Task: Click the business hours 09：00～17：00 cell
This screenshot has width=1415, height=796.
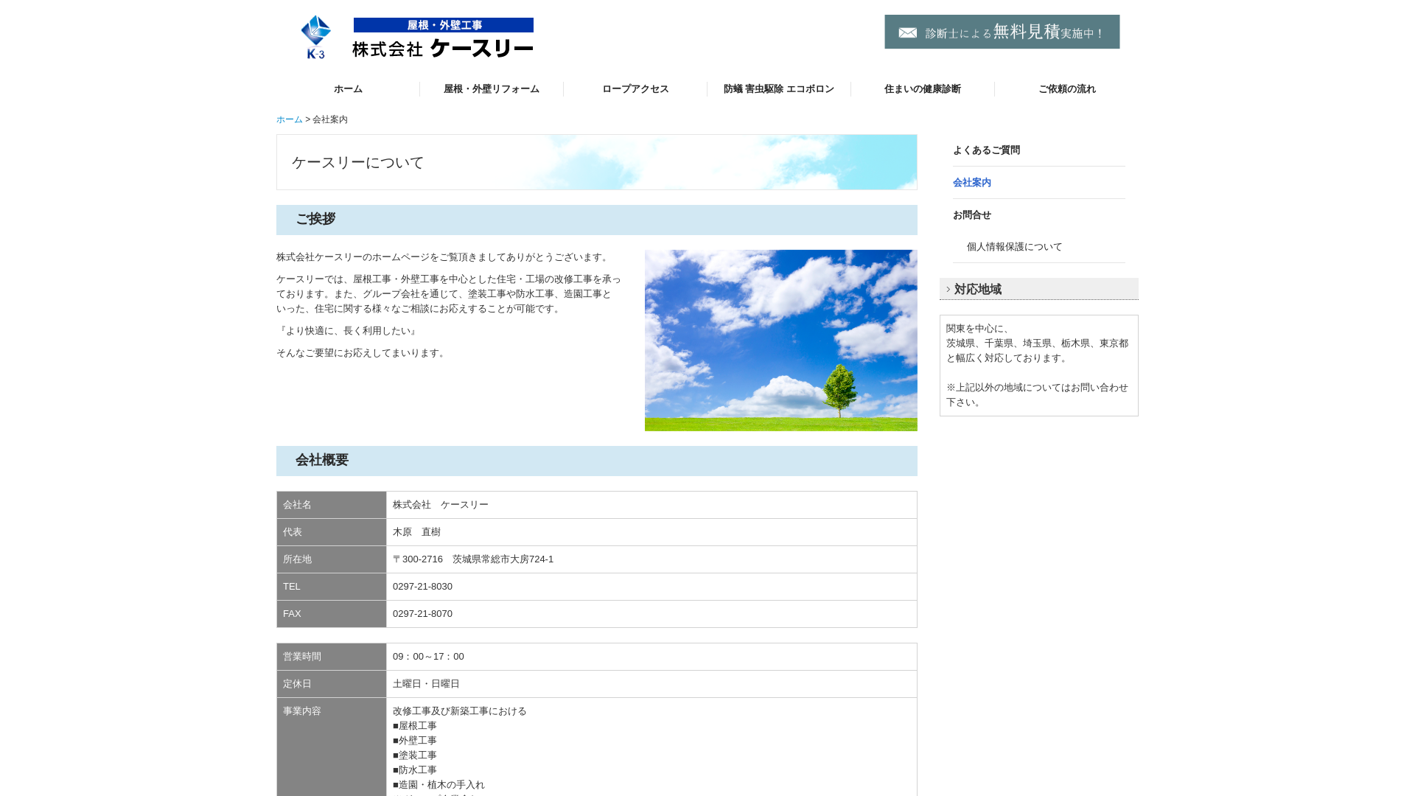Action: [x=651, y=657]
